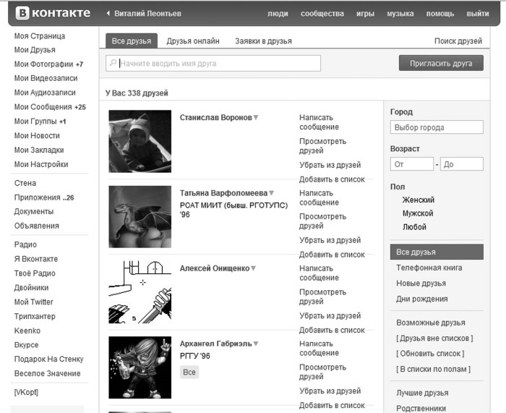Open Татьяна Варфоломеева's dragon avatar
Viewport: 506px width, 413px height.
point(140,217)
